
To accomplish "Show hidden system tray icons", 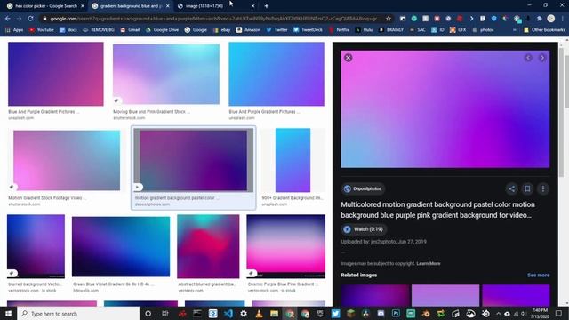I will pos(499,314).
